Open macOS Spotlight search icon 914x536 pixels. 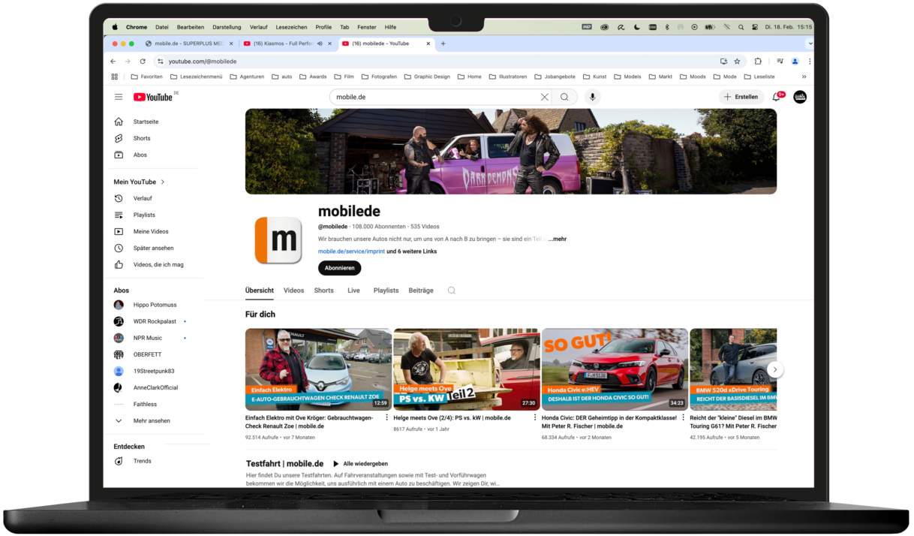tap(741, 27)
